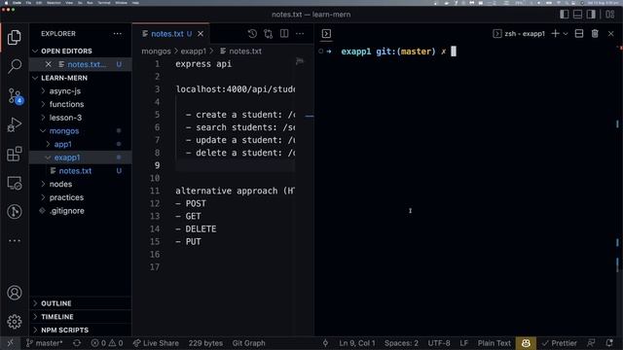
Task: Open timeline history icon in editor toolbar
Action: 252,34
